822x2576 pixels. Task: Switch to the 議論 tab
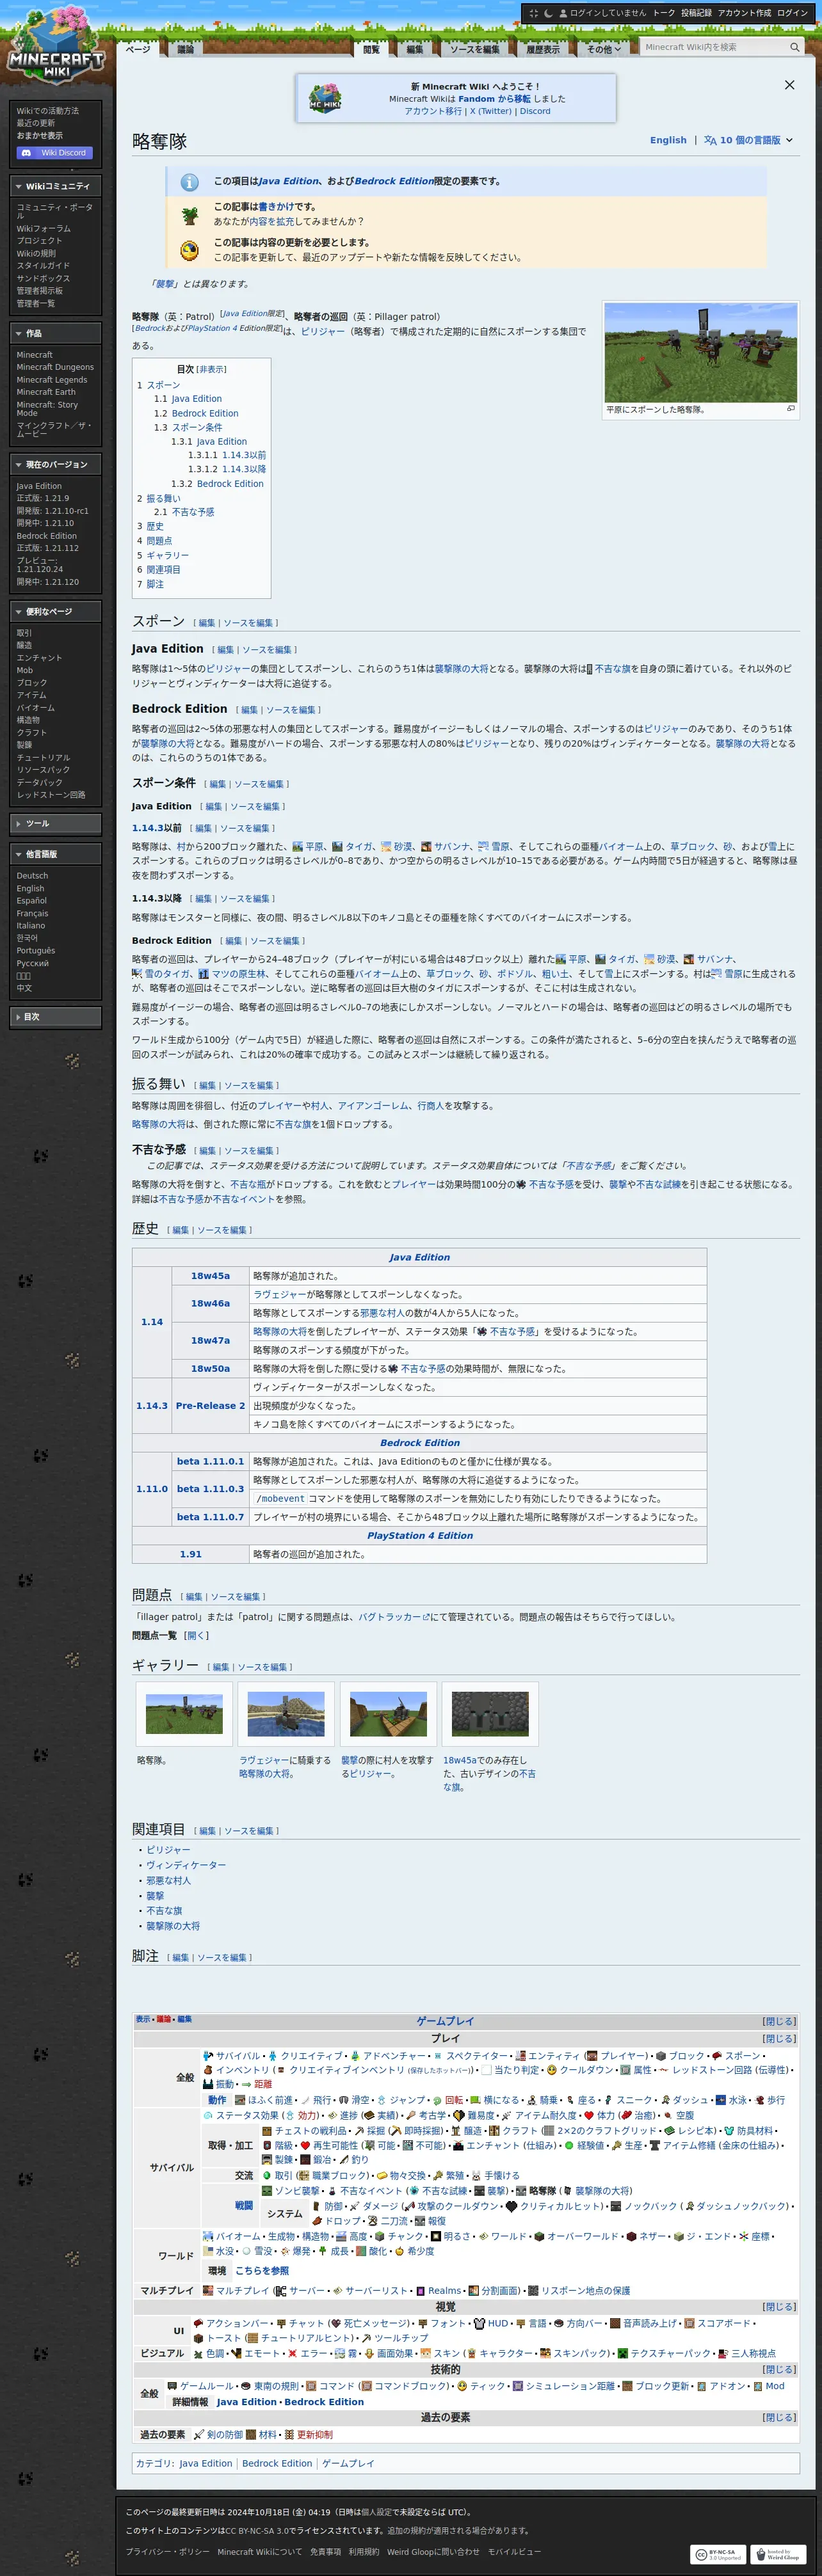pyautogui.click(x=186, y=49)
